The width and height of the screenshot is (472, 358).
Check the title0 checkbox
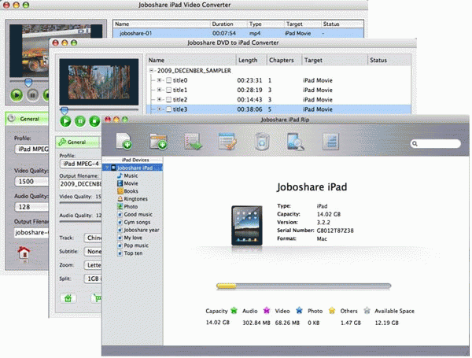tap(169, 80)
